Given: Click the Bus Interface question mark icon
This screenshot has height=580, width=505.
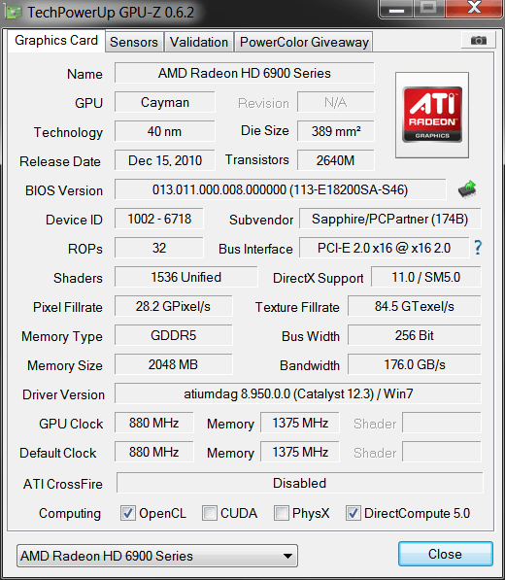Looking at the screenshot, I should pos(478,248).
